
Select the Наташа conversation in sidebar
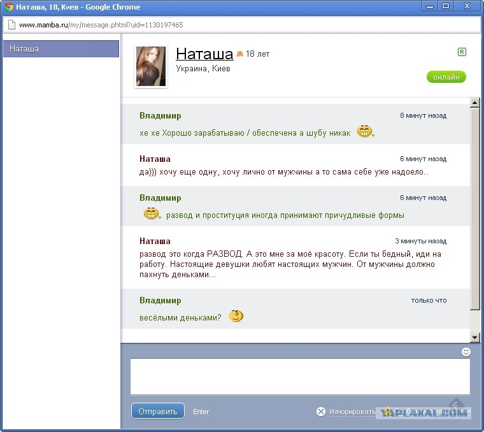tap(61, 49)
